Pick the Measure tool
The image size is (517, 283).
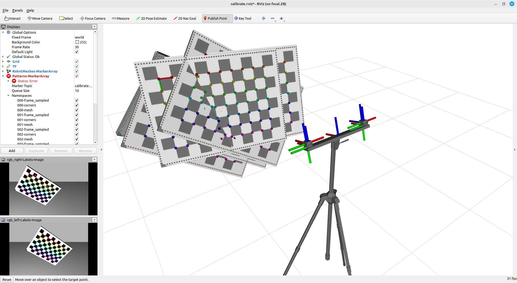click(121, 18)
